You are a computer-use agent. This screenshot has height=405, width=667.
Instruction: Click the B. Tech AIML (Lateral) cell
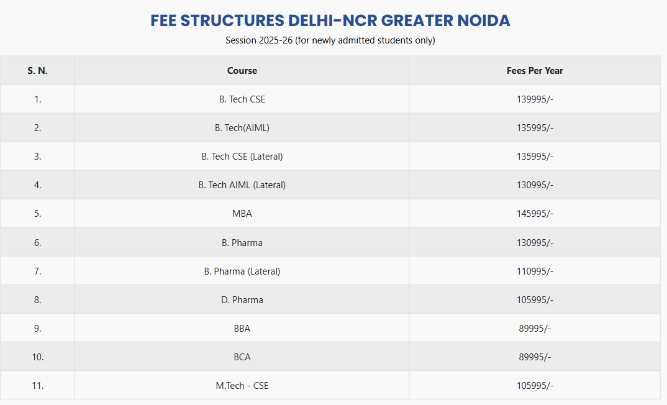[242, 185]
